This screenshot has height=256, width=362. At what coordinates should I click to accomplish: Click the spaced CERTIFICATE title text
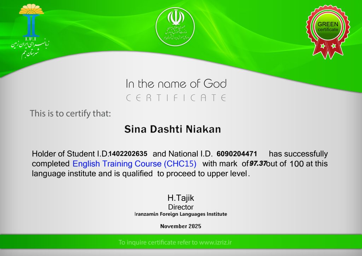[176, 98]
